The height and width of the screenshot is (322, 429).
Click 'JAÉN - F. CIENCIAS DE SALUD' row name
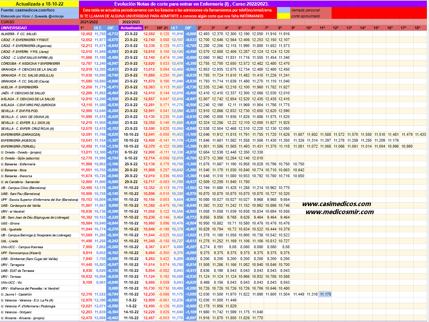click(x=23, y=93)
